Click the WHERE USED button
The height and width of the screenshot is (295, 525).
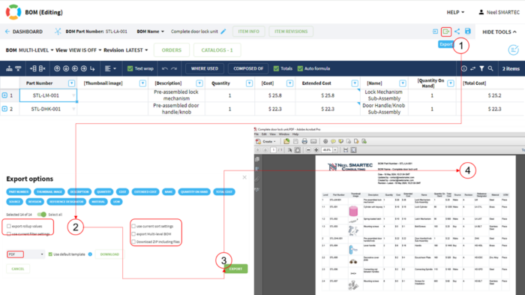(205, 69)
